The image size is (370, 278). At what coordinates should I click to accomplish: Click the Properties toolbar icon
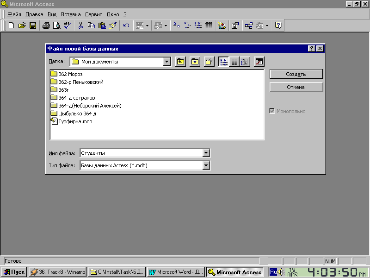pyautogui.click(x=235, y=25)
